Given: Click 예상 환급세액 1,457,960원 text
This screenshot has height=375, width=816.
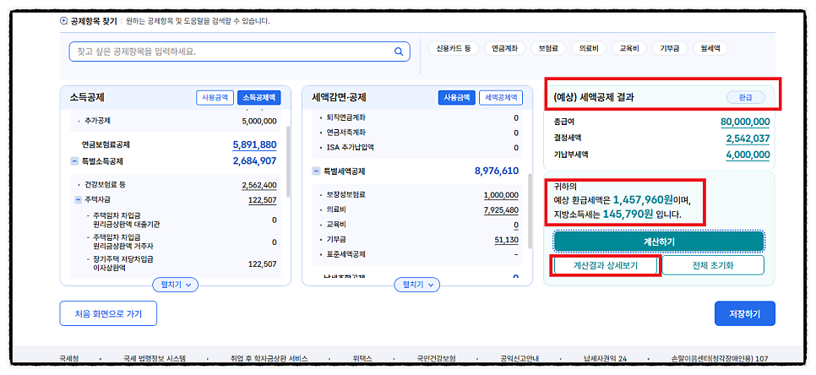Looking at the screenshot, I should click(x=623, y=199).
